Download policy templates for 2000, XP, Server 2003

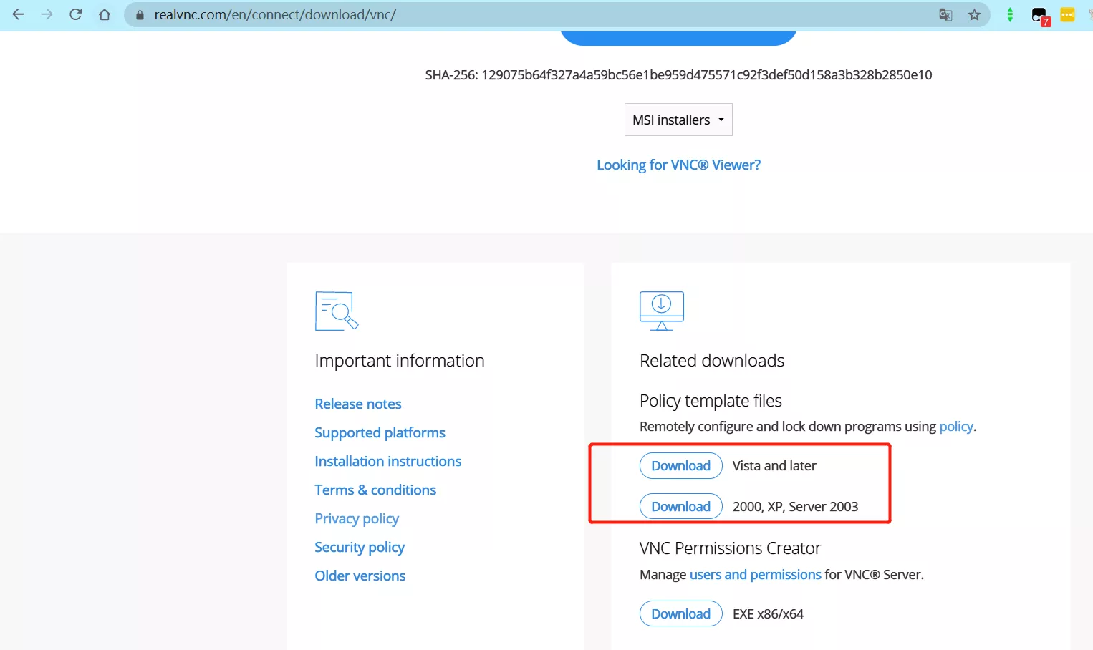click(680, 506)
